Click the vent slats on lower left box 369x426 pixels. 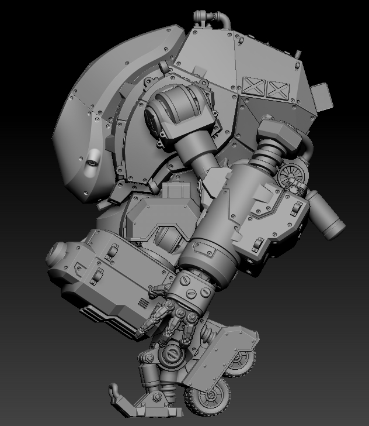click(142, 303)
